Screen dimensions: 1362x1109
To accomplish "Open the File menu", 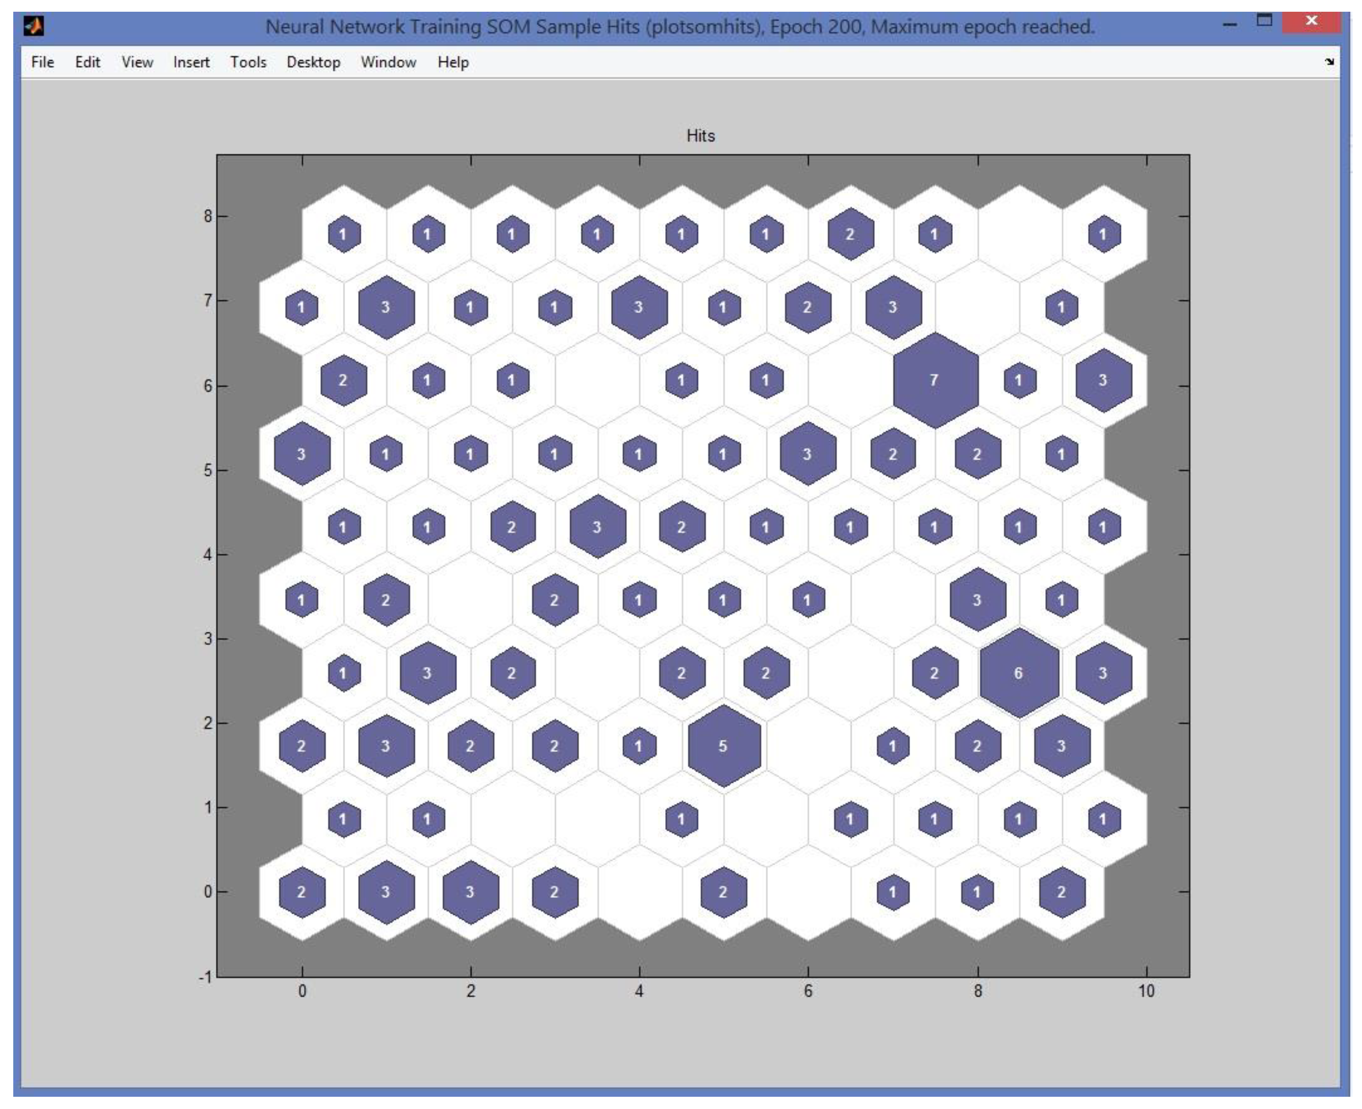I will click(42, 62).
